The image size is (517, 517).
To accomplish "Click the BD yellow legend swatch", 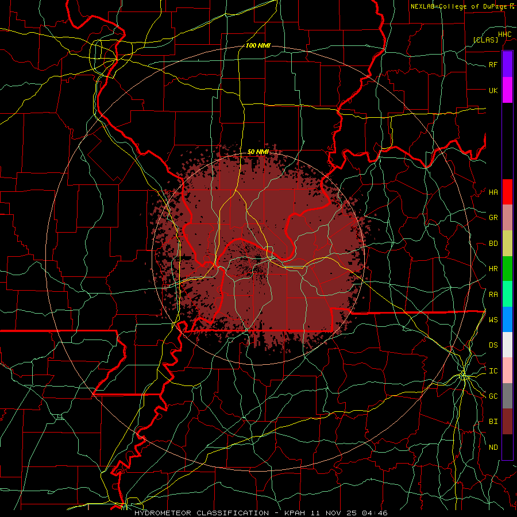I will click(x=507, y=244).
